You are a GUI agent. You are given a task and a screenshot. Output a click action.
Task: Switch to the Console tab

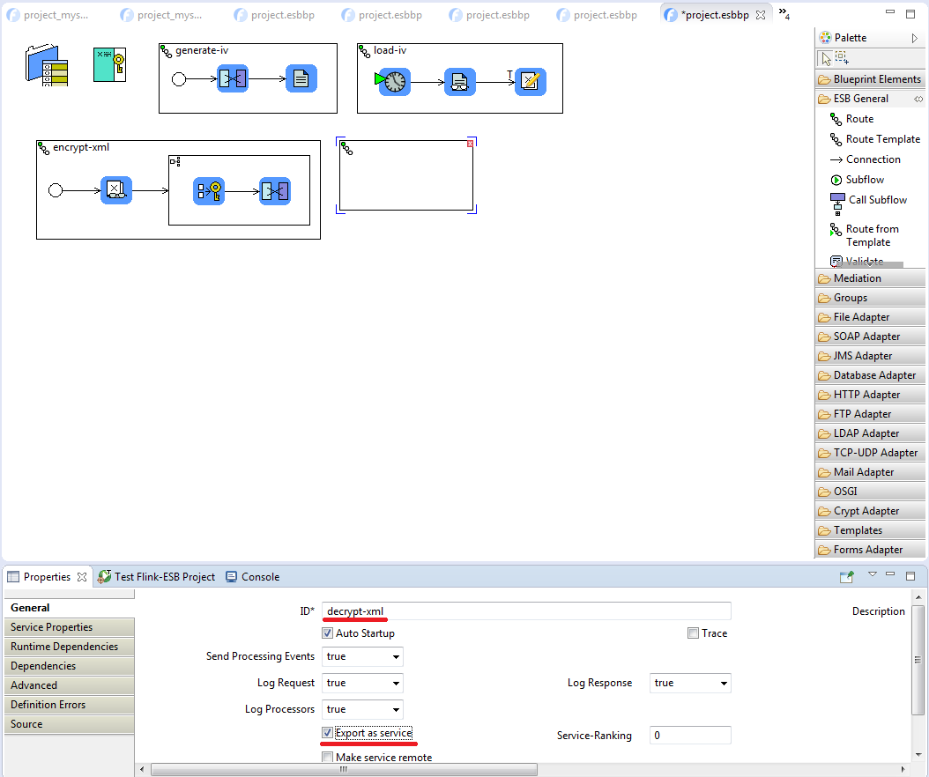pos(259,577)
